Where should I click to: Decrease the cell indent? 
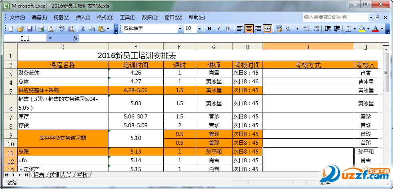pos(327,29)
